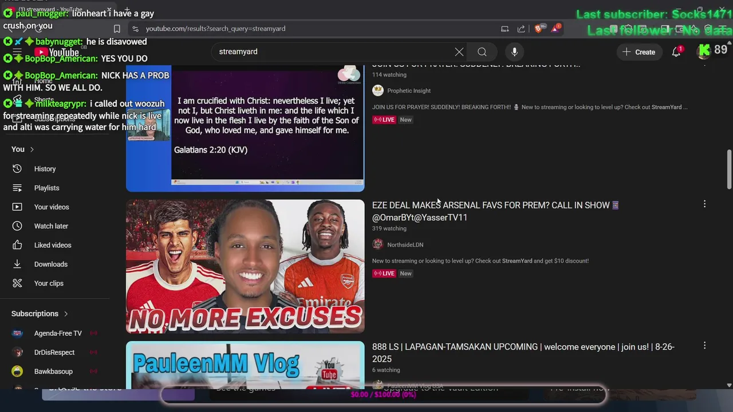
Task: Open the 888 LS LAPAGAN-TAMSAKAN video title
Action: (x=523, y=352)
